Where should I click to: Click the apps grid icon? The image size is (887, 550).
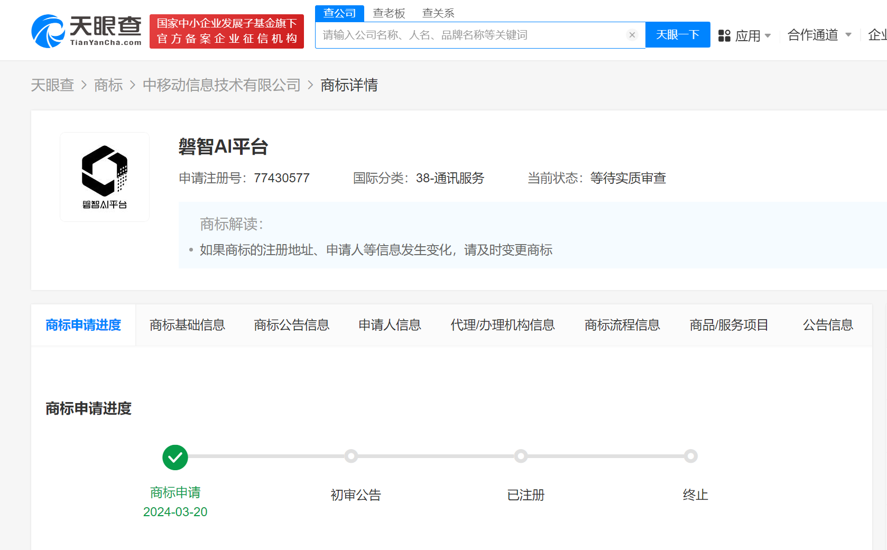tap(724, 35)
